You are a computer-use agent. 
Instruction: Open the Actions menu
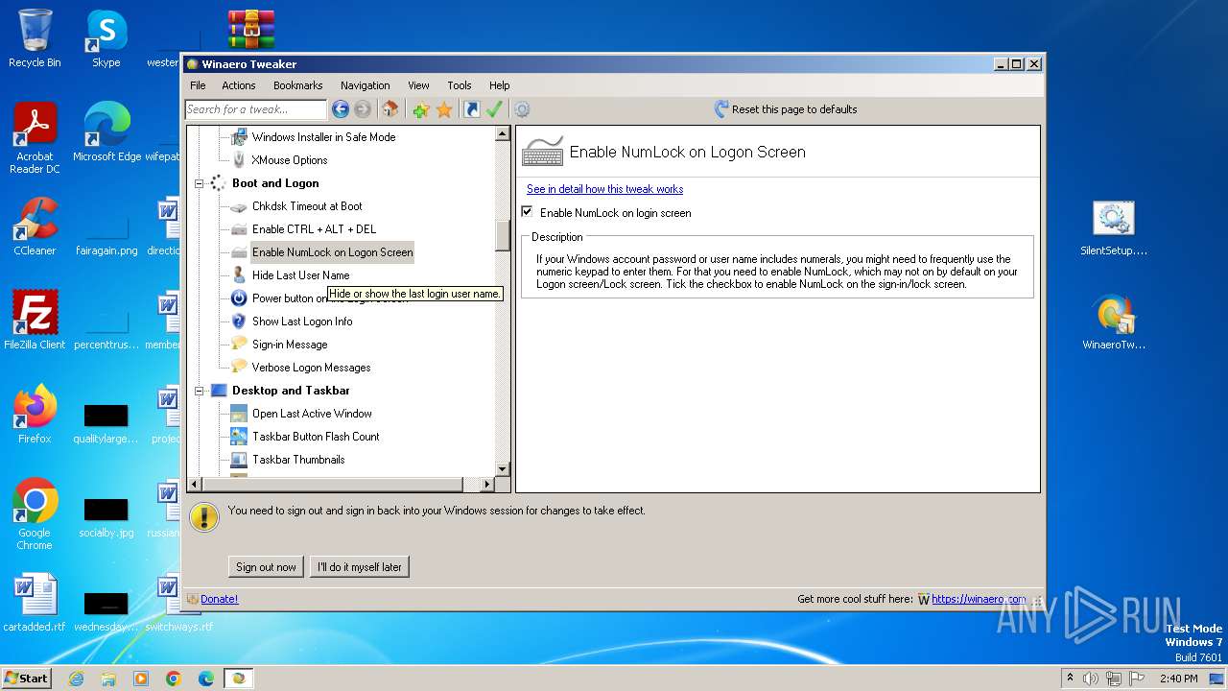click(239, 85)
